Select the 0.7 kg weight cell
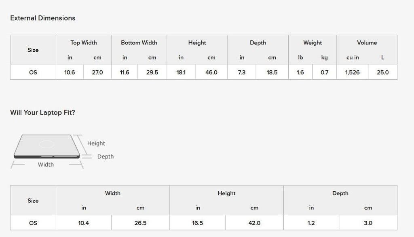 324,72
